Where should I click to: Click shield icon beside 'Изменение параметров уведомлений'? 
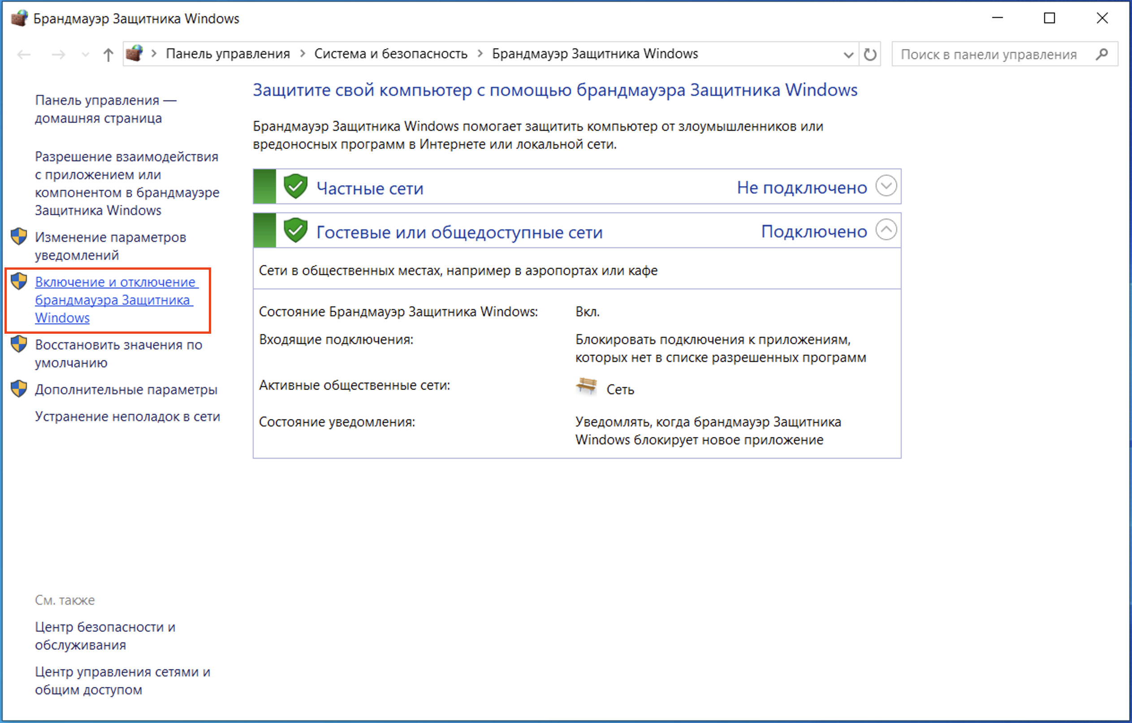click(19, 237)
